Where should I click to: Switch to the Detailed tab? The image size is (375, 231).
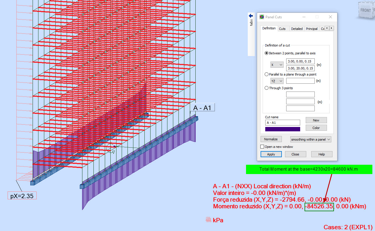(x=296, y=28)
